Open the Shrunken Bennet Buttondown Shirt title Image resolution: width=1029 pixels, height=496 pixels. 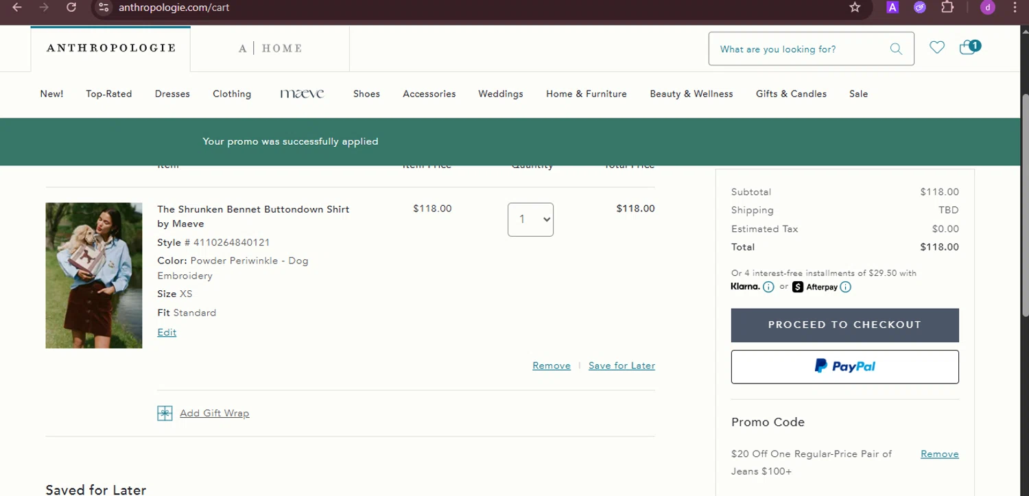click(253, 216)
